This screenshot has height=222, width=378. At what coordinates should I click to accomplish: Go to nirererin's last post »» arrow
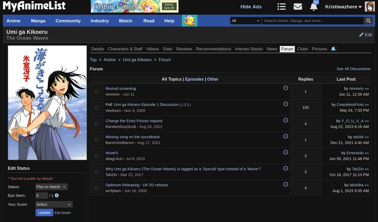point(367,88)
